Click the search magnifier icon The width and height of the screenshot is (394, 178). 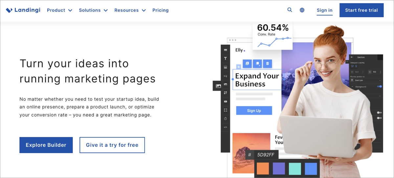tap(290, 10)
